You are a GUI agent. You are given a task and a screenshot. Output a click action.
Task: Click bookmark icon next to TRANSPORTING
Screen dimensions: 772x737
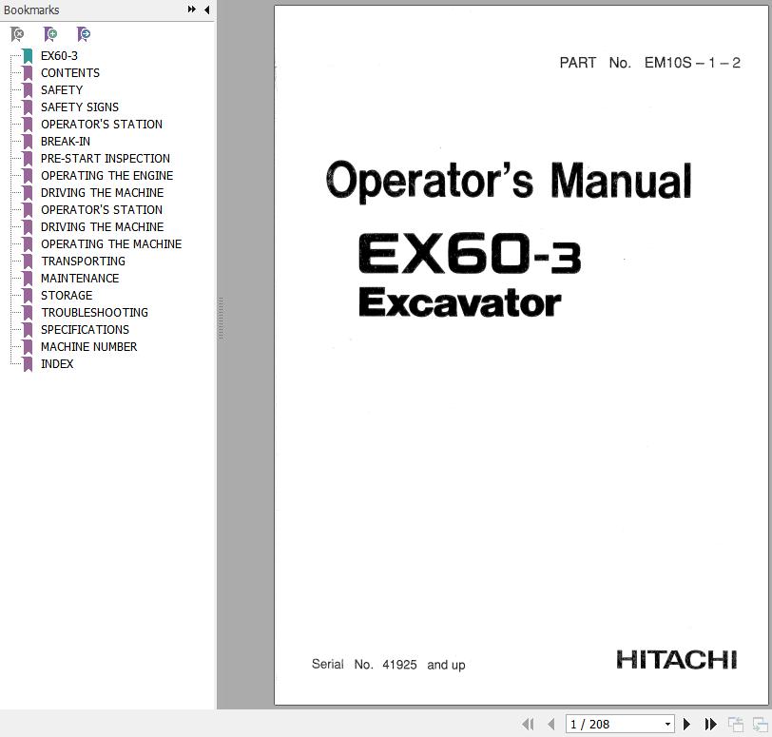tap(29, 262)
